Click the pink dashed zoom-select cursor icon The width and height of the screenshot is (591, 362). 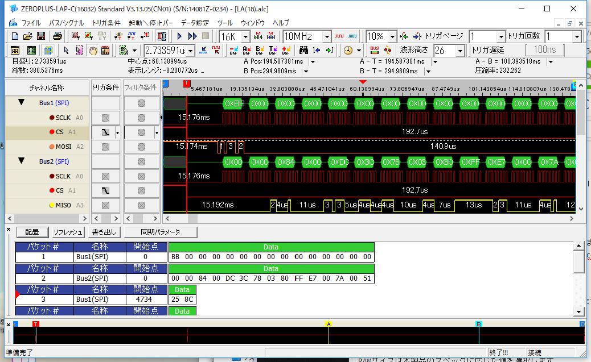point(80,50)
